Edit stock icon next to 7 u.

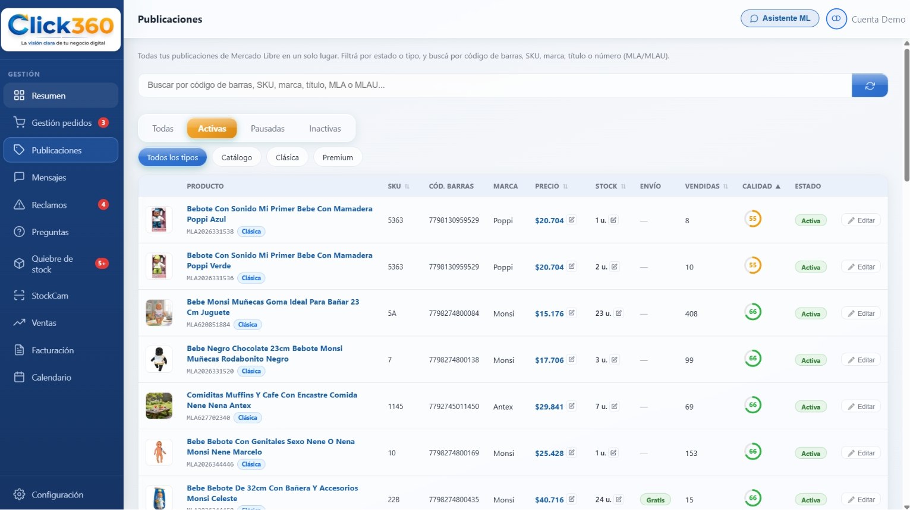point(615,407)
